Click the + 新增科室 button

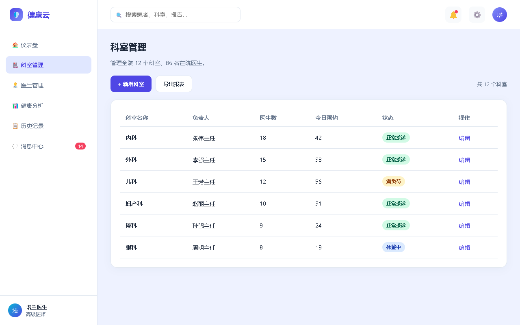[131, 84]
